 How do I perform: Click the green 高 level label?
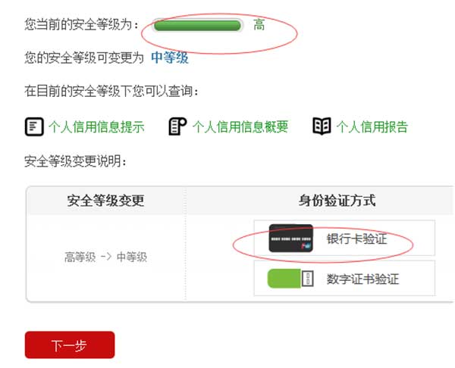coord(259,25)
